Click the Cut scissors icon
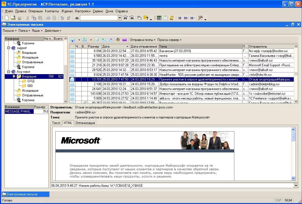The height and width of the screenshot is (204, 302). [x=27, y=18]
